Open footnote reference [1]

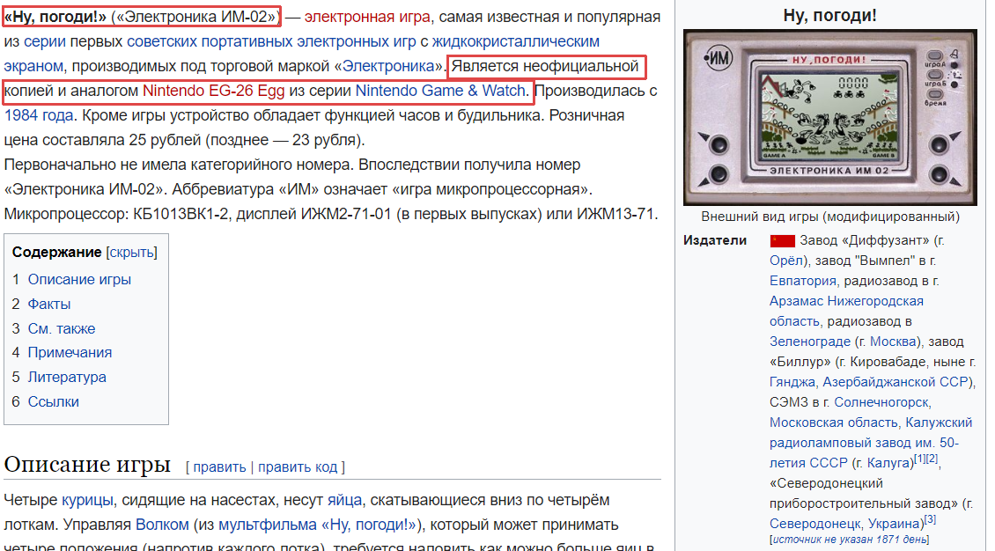pos(919,459)
